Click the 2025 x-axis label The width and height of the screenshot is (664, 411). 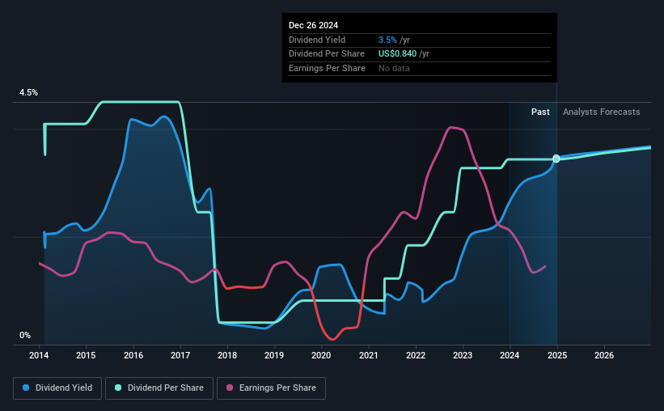tap(557, 355)
